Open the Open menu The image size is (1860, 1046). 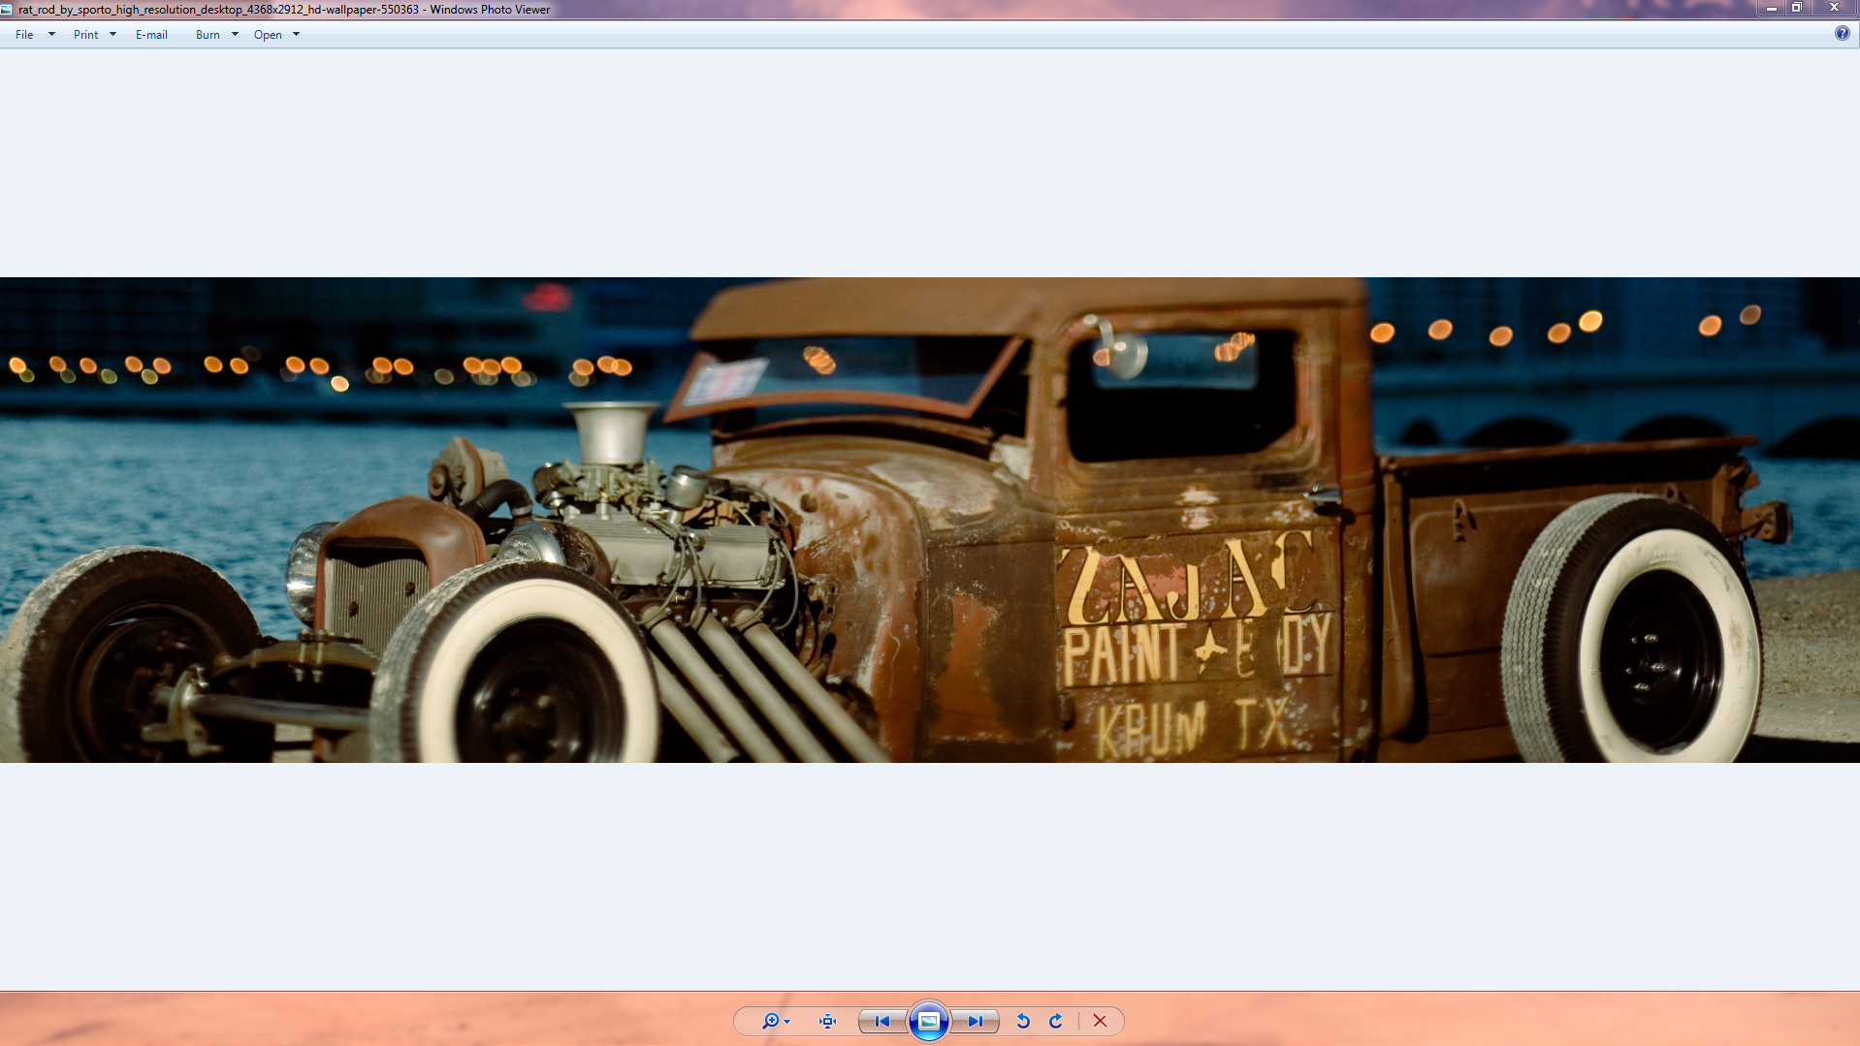click(268, 35)
